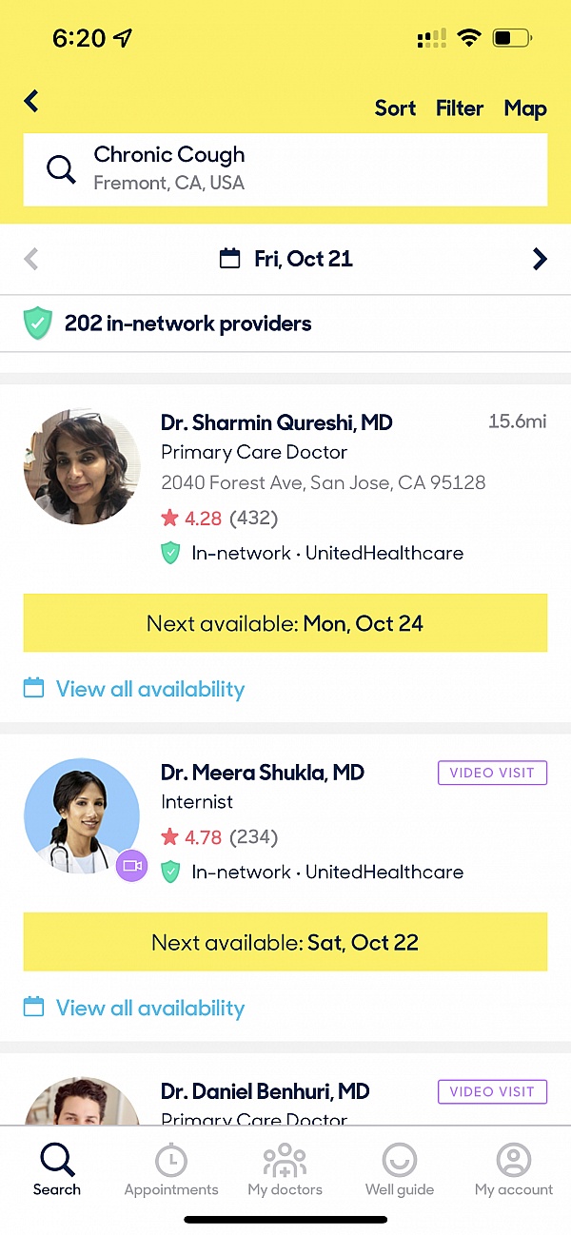This screenshot has width=571, height=1235.
Task: Click View all availability for Dr. Qureshi
Action: tap(149, 688)
